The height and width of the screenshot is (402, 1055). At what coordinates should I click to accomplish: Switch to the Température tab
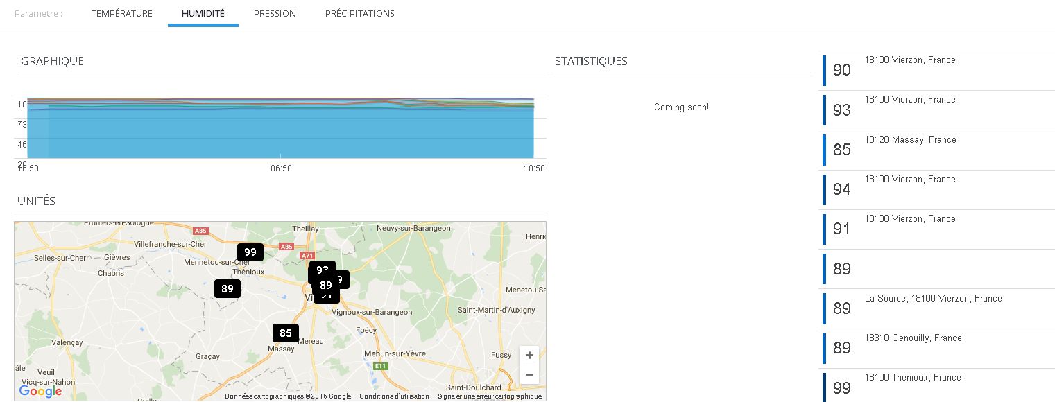click(121, 14)
